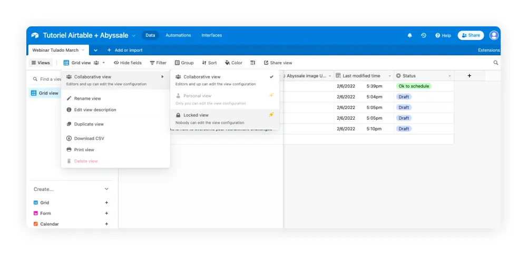Click collaborators icon next to Grid view name
527x254 pixels.
[96, 63]
